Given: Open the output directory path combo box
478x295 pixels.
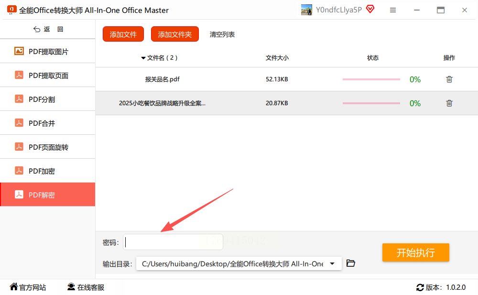Looking at the screenshot, I should (239, 263).
